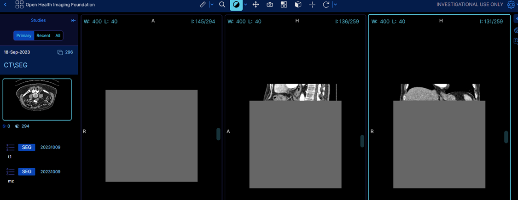Click the OHIF logo icon

coord(19,5)
